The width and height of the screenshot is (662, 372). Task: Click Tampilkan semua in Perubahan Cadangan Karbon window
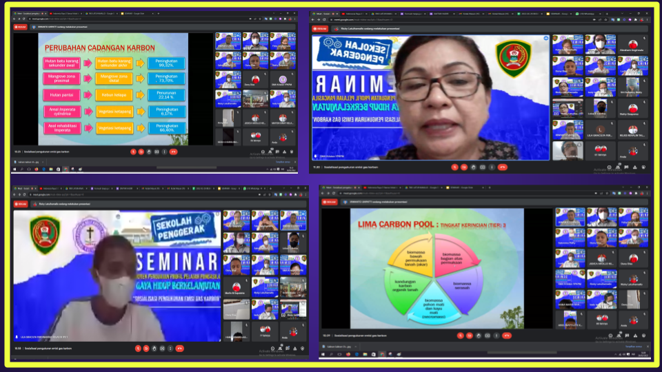point(283,162)
